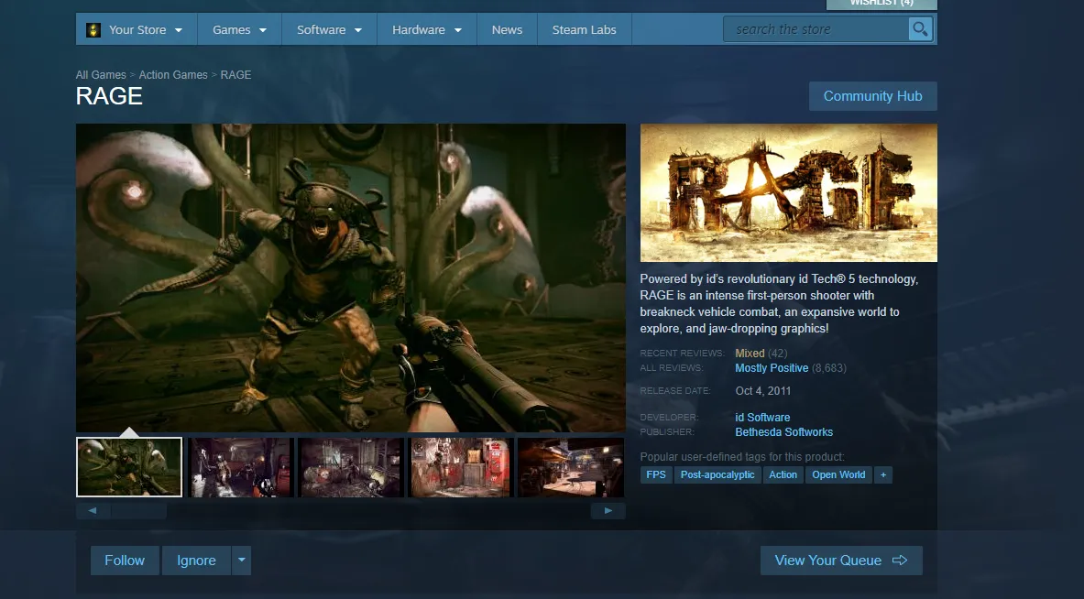Viewport: 1084px width, 599px height.
Task: Go to the News tab
Action: coord(507,29)
